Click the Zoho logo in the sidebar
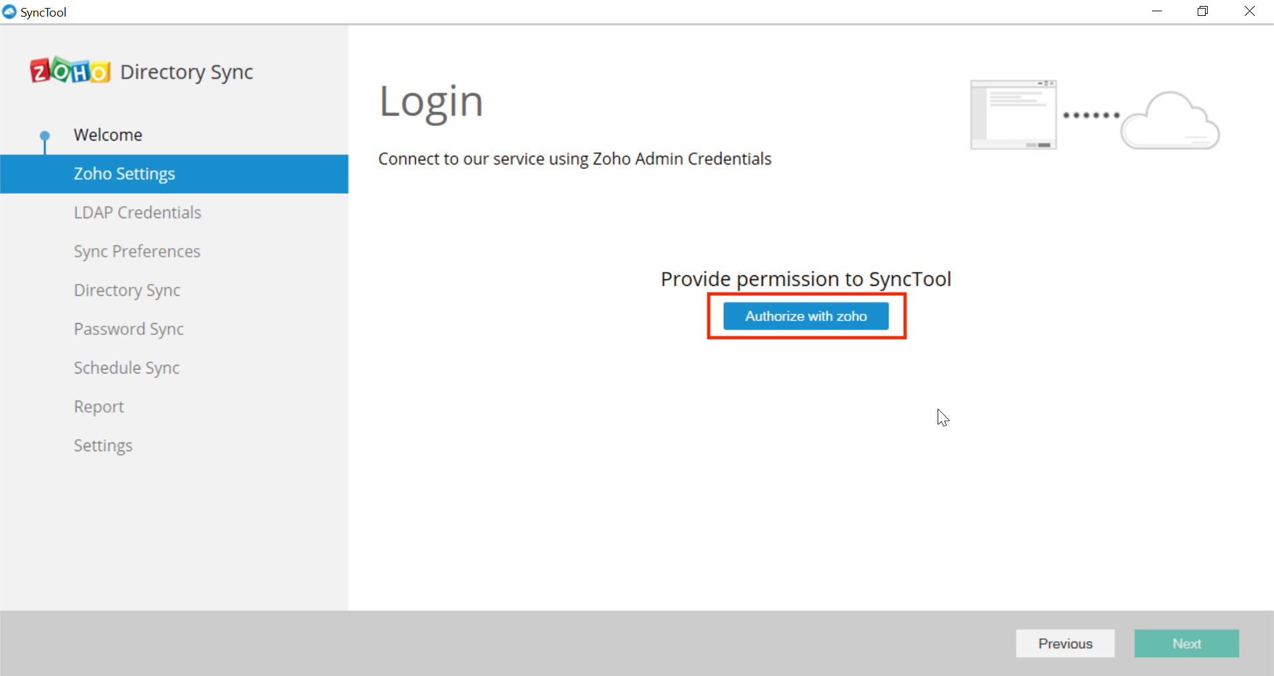Image resolution: width=1274 pixels, height=676 pixels. click(69, 70)
